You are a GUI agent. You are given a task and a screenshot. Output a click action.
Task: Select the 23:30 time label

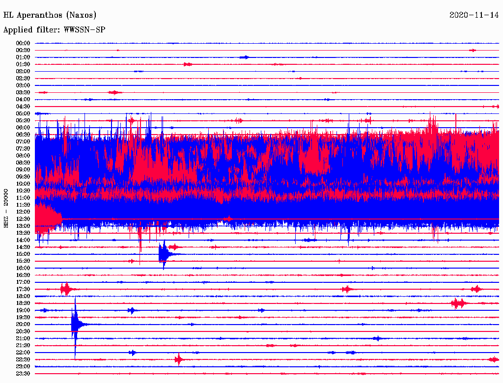23,374
